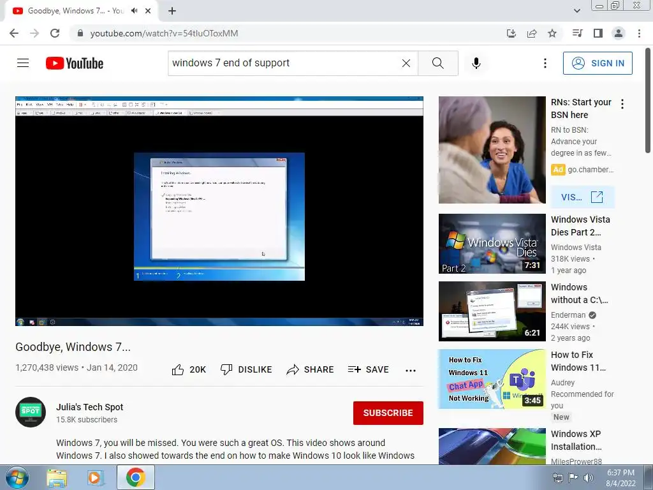Go to YouTube home via logo
653x490 pixels.
tap(75, 63)
